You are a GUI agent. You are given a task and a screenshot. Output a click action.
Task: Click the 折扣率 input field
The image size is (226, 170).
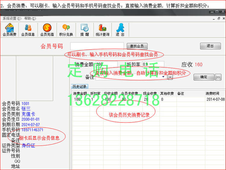pyautogui.click(x=153, y=64)
